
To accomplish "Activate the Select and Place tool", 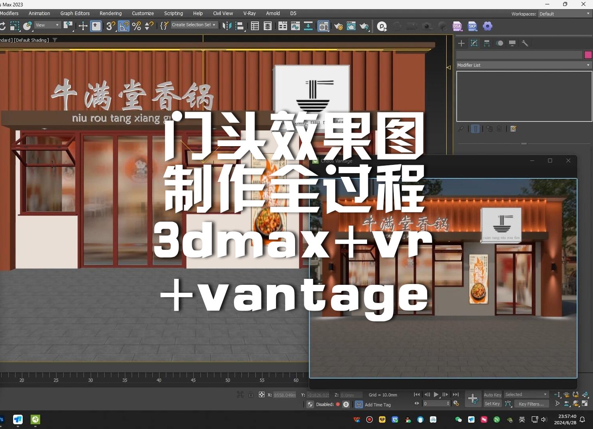I will click(x=27, y=26).
